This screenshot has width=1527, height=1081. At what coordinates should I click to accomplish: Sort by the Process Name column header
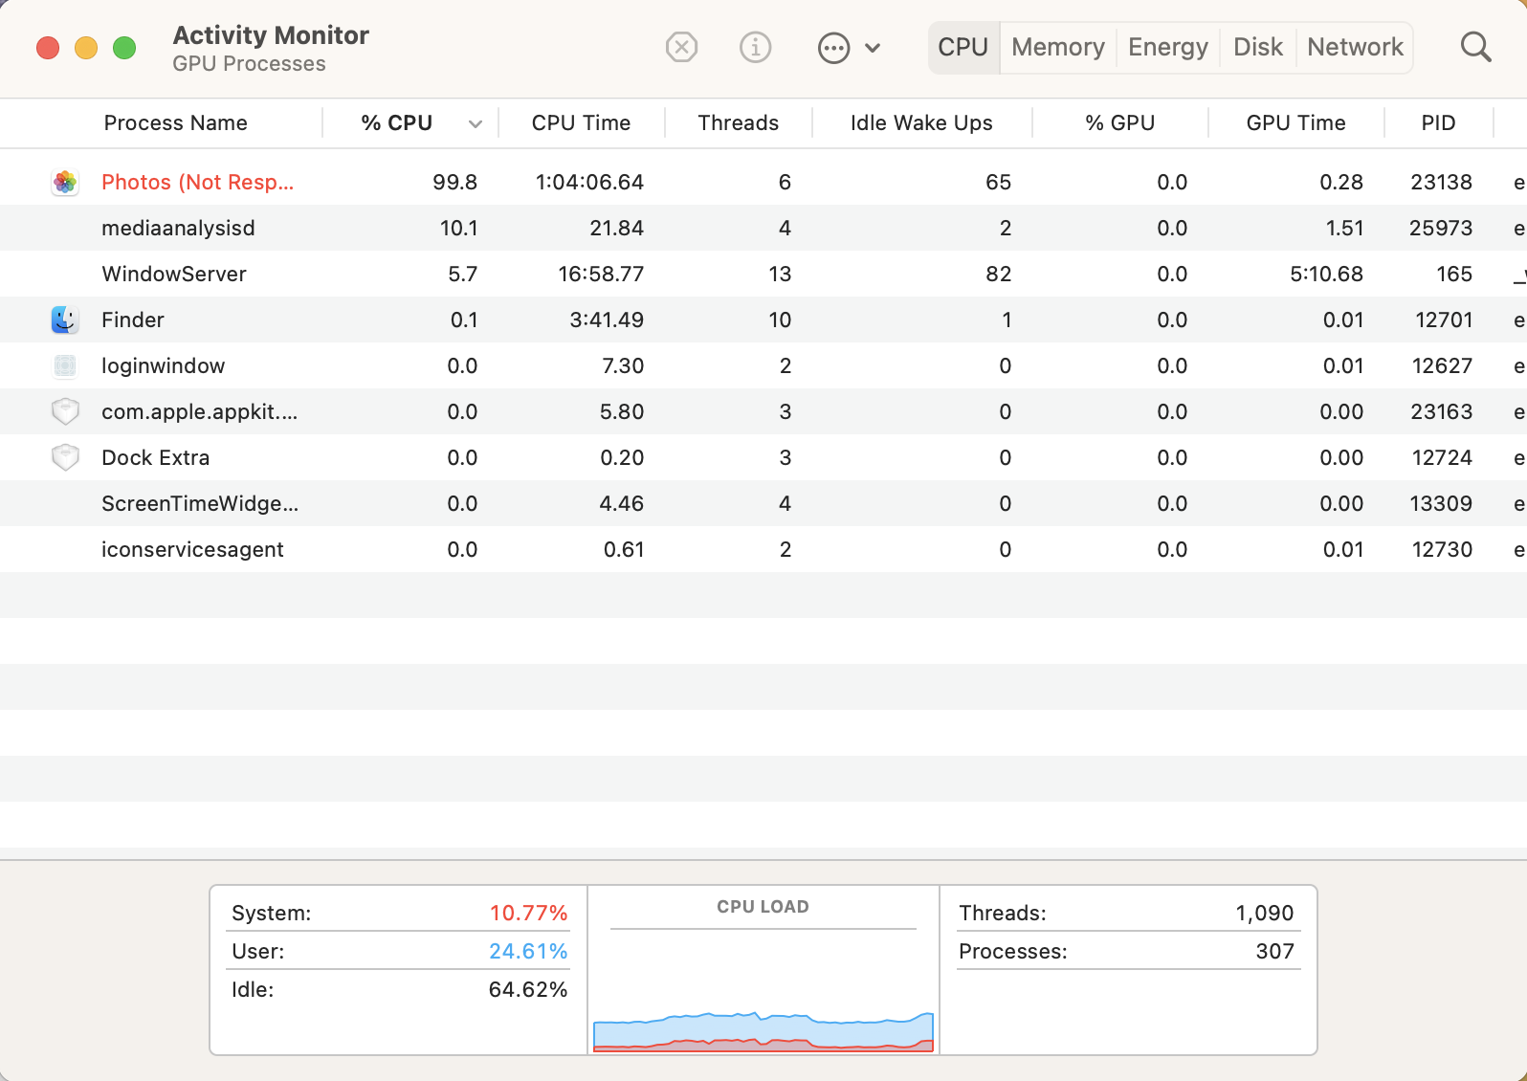175,122
